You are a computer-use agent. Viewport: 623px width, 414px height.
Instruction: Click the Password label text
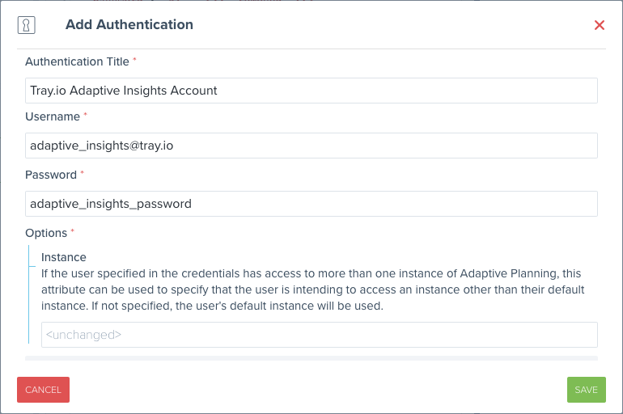click(51, 175)
